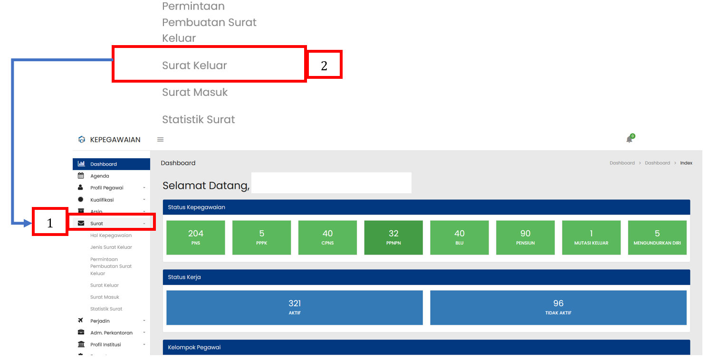The height and width of the screenshot is (358, 709).
Task: Click the Surat envelope icon
Action: [81, 223]
